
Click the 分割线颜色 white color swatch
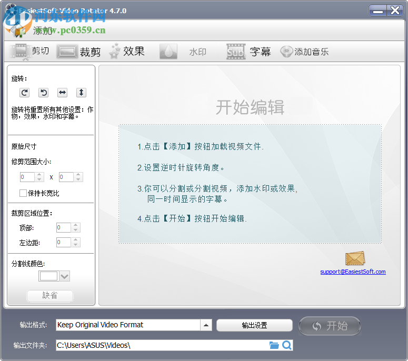(x=48, y=276)
